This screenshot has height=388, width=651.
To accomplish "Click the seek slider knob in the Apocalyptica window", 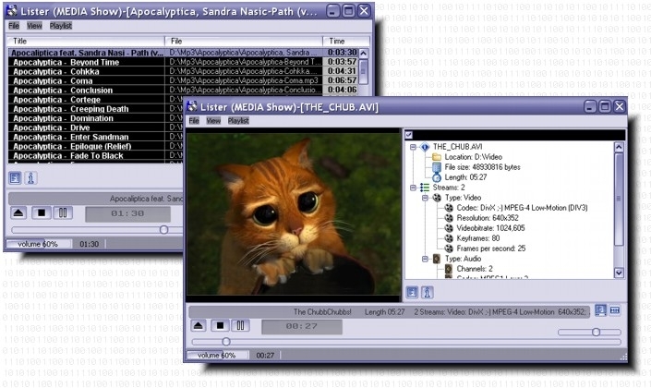I will 164,230.
